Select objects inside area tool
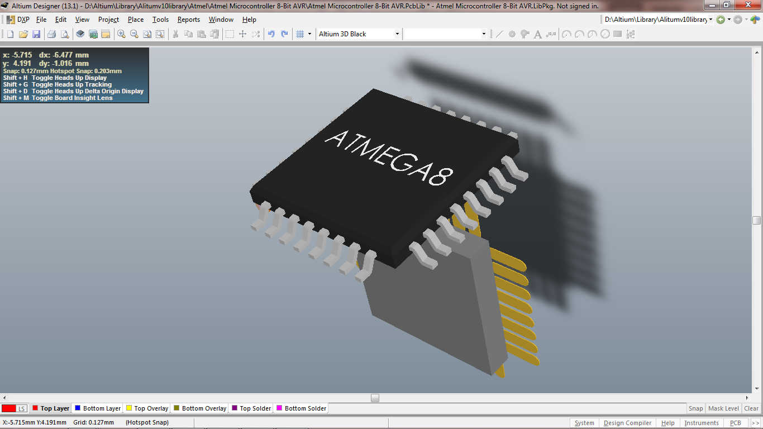Viewport: 763px width, 429px height. pyautogui.click(x=230, y=34)
